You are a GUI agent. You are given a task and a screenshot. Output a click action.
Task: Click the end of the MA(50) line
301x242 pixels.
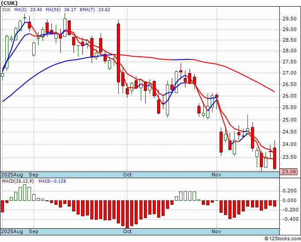274,92
